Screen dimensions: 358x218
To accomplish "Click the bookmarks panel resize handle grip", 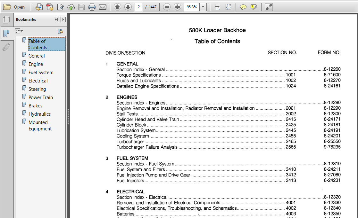I will [68, 116].
